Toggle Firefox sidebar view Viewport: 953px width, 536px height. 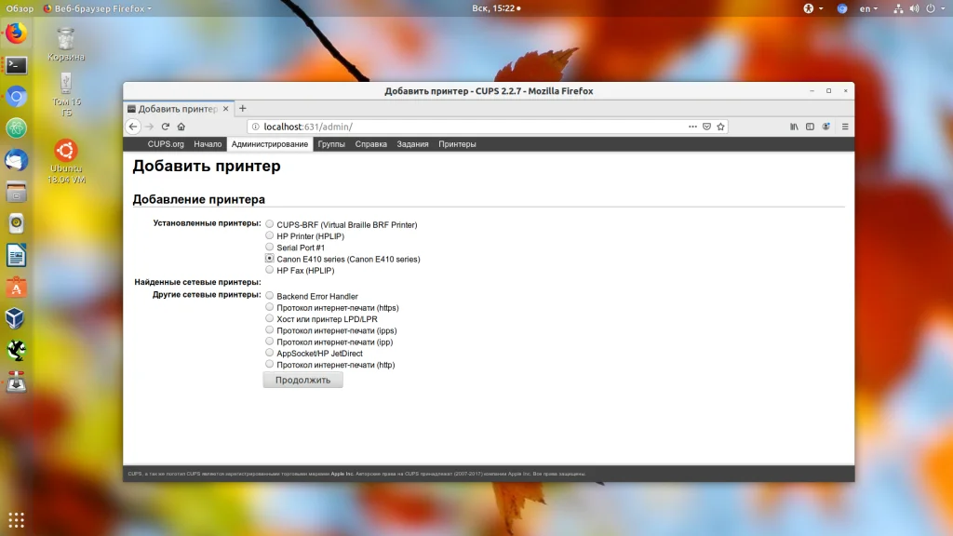click(811, 127)
